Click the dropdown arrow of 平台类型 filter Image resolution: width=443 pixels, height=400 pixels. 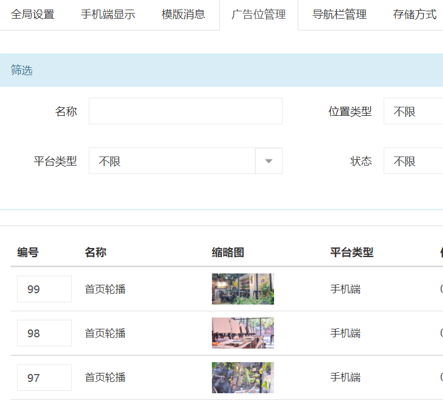click(269, 161)
